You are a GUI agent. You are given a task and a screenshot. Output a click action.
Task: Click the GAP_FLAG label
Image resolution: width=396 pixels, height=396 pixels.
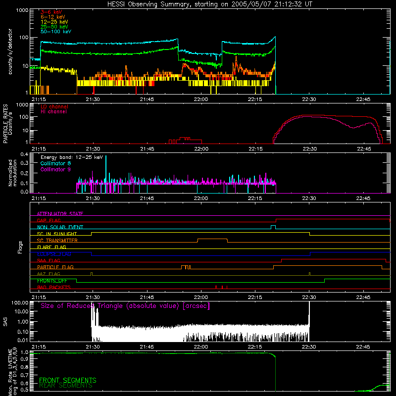coord(49,220)
